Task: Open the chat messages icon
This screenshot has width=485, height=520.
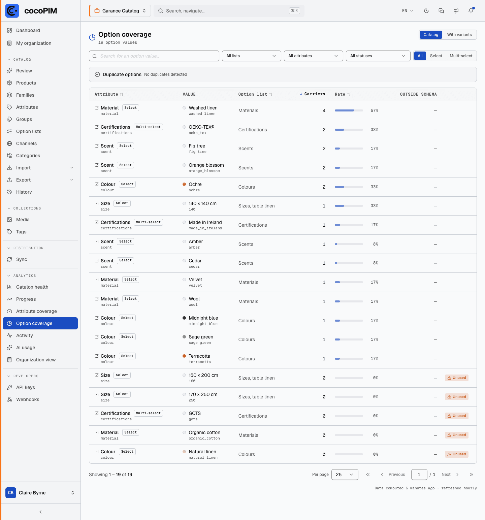Action: point(441,11)
